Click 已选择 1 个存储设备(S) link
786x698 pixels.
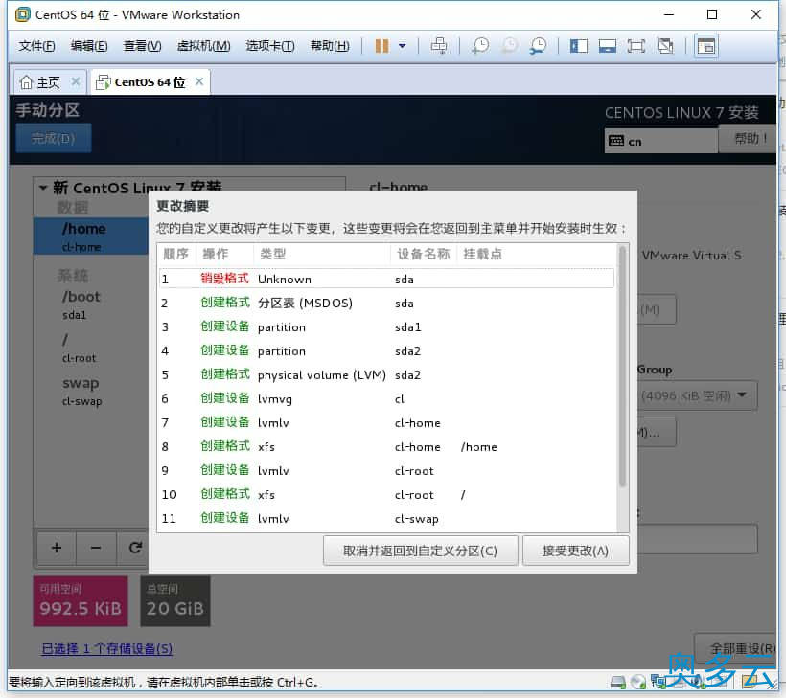(x=107, y=649)
